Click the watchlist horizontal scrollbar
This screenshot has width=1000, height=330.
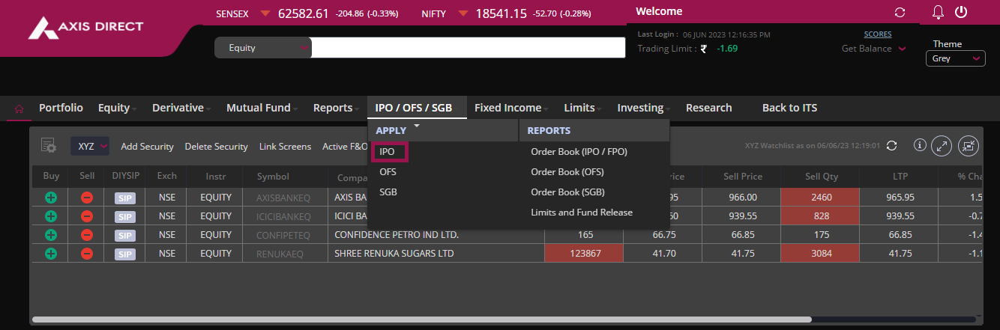click(x=420, y=320)
